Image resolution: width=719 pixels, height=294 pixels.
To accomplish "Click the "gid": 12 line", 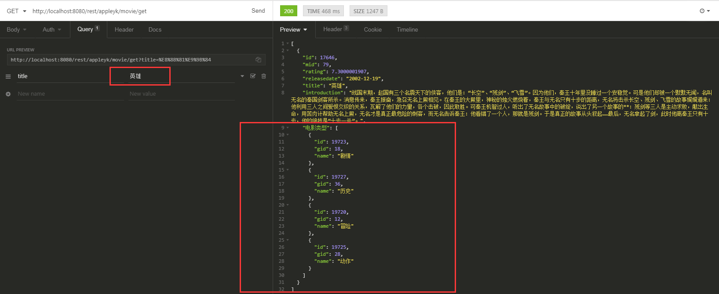I will (328, 219).
